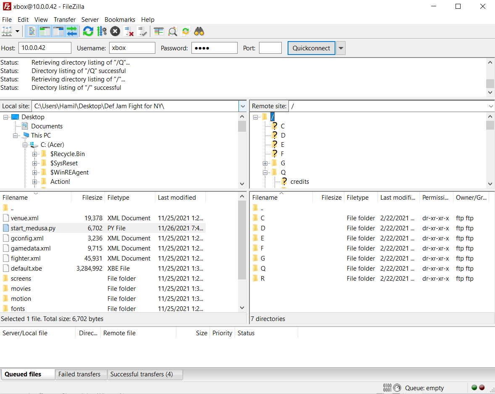Open the Server menu
Viewport: 495px width, 394px height.
pyautogui.click(x=90, y=20)
